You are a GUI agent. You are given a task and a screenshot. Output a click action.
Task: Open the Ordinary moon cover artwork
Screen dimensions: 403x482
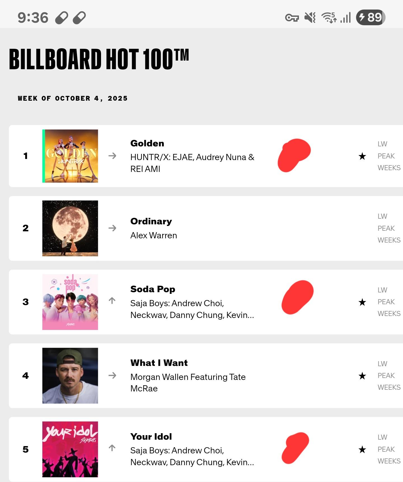tap(70, 228)
